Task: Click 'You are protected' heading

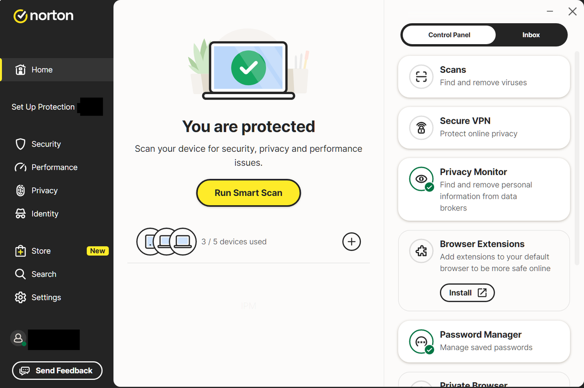Action: click(248, 127)
